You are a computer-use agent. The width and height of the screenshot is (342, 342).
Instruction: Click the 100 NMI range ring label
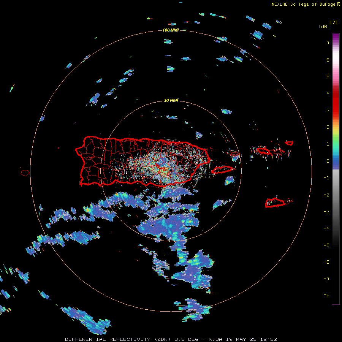click(x=171, y=30)
